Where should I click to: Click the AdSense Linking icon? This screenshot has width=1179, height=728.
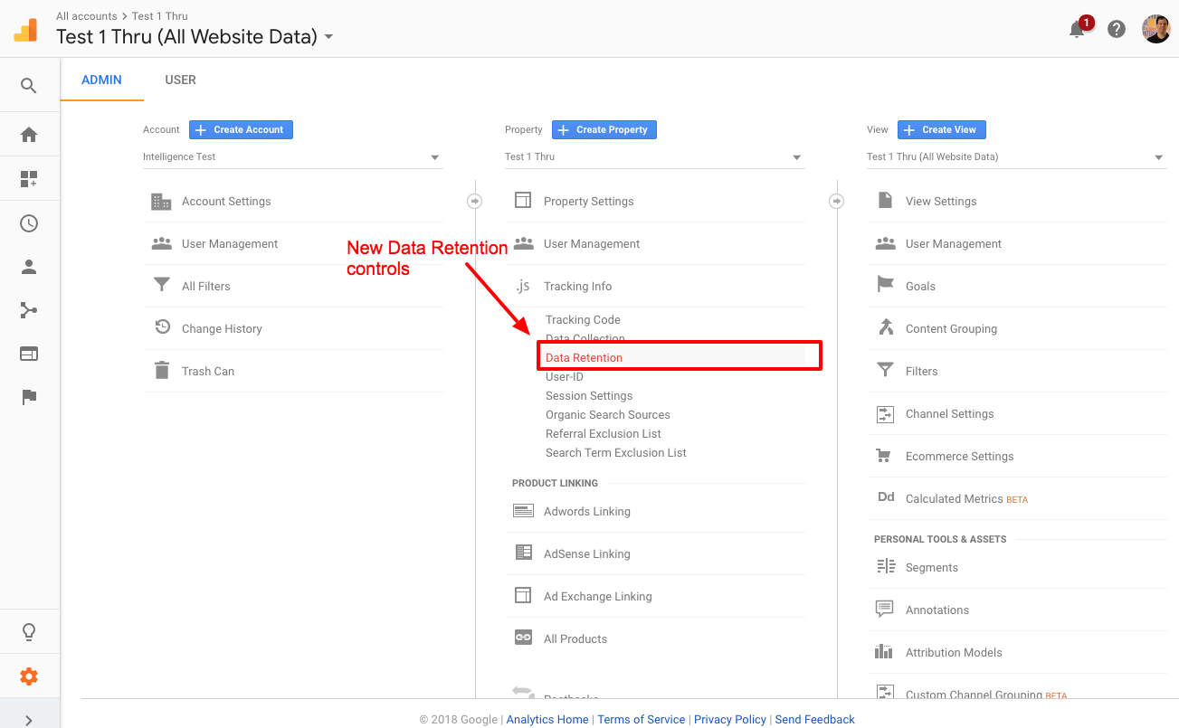523,553
